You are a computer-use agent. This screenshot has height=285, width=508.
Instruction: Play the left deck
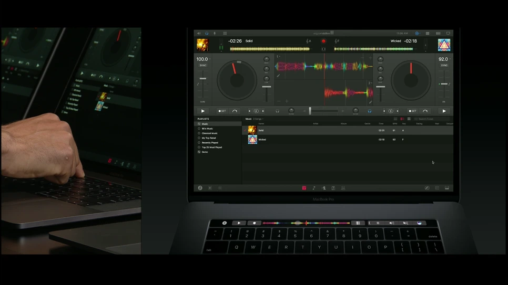pos(203,111)
